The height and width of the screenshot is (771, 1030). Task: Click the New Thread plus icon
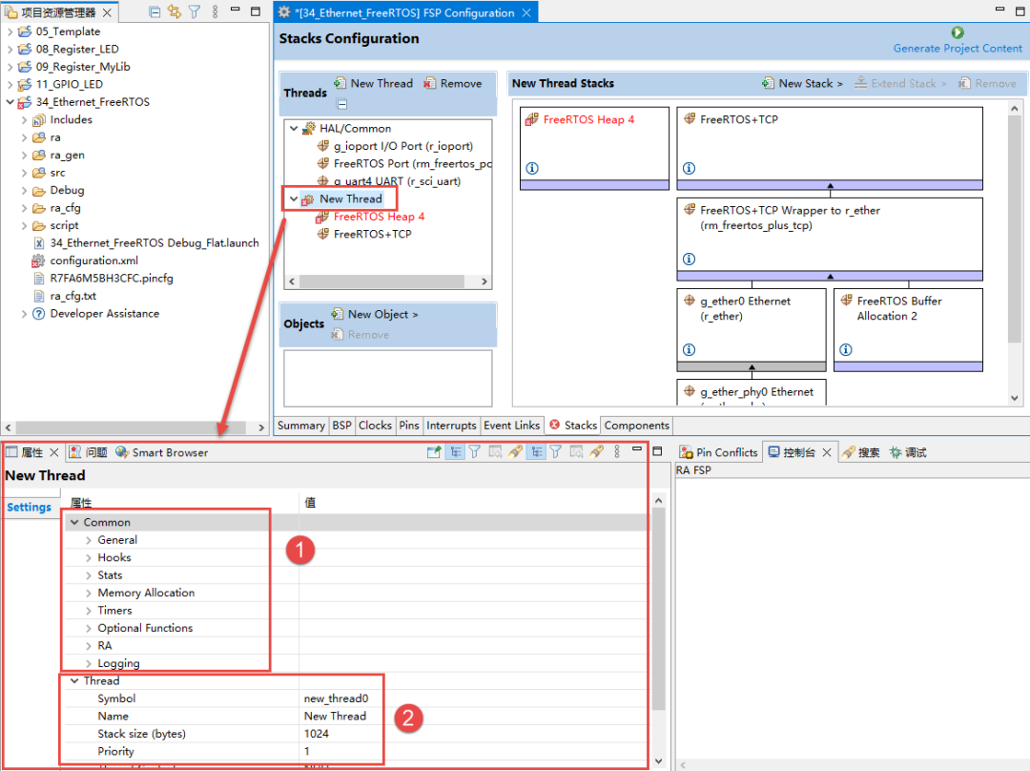[340, 83]
